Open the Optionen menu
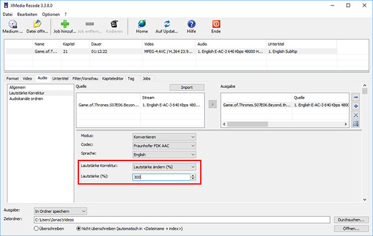 (51, 14)
